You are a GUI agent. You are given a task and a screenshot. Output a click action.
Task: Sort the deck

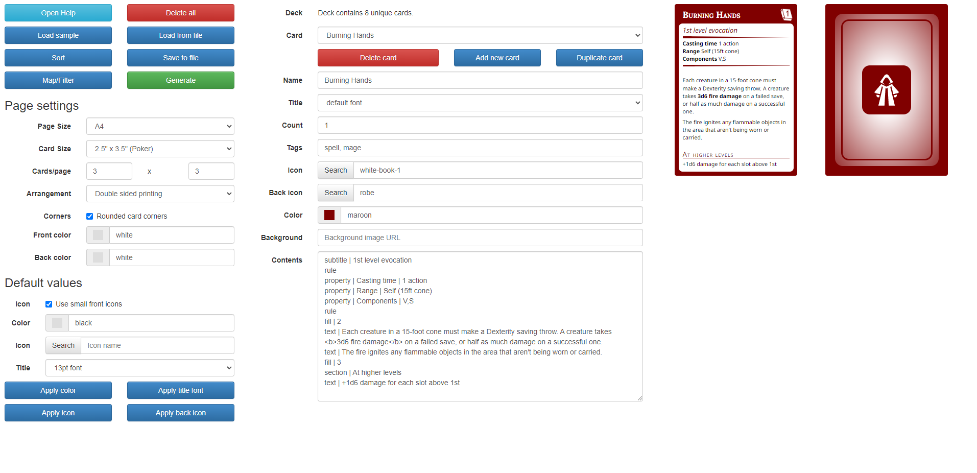(x=58, y=57)
